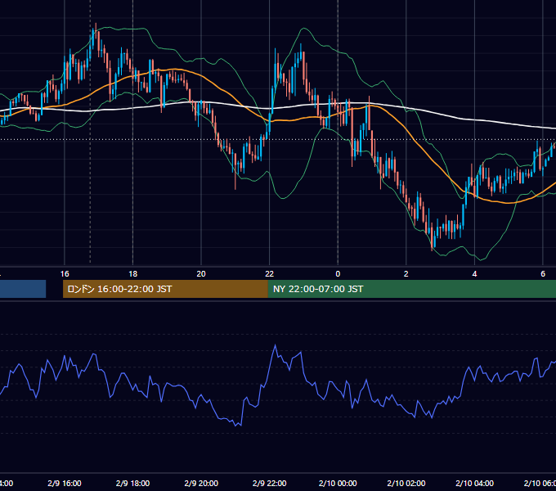Click the 6 hour label on price chart axis

(543, 273)
